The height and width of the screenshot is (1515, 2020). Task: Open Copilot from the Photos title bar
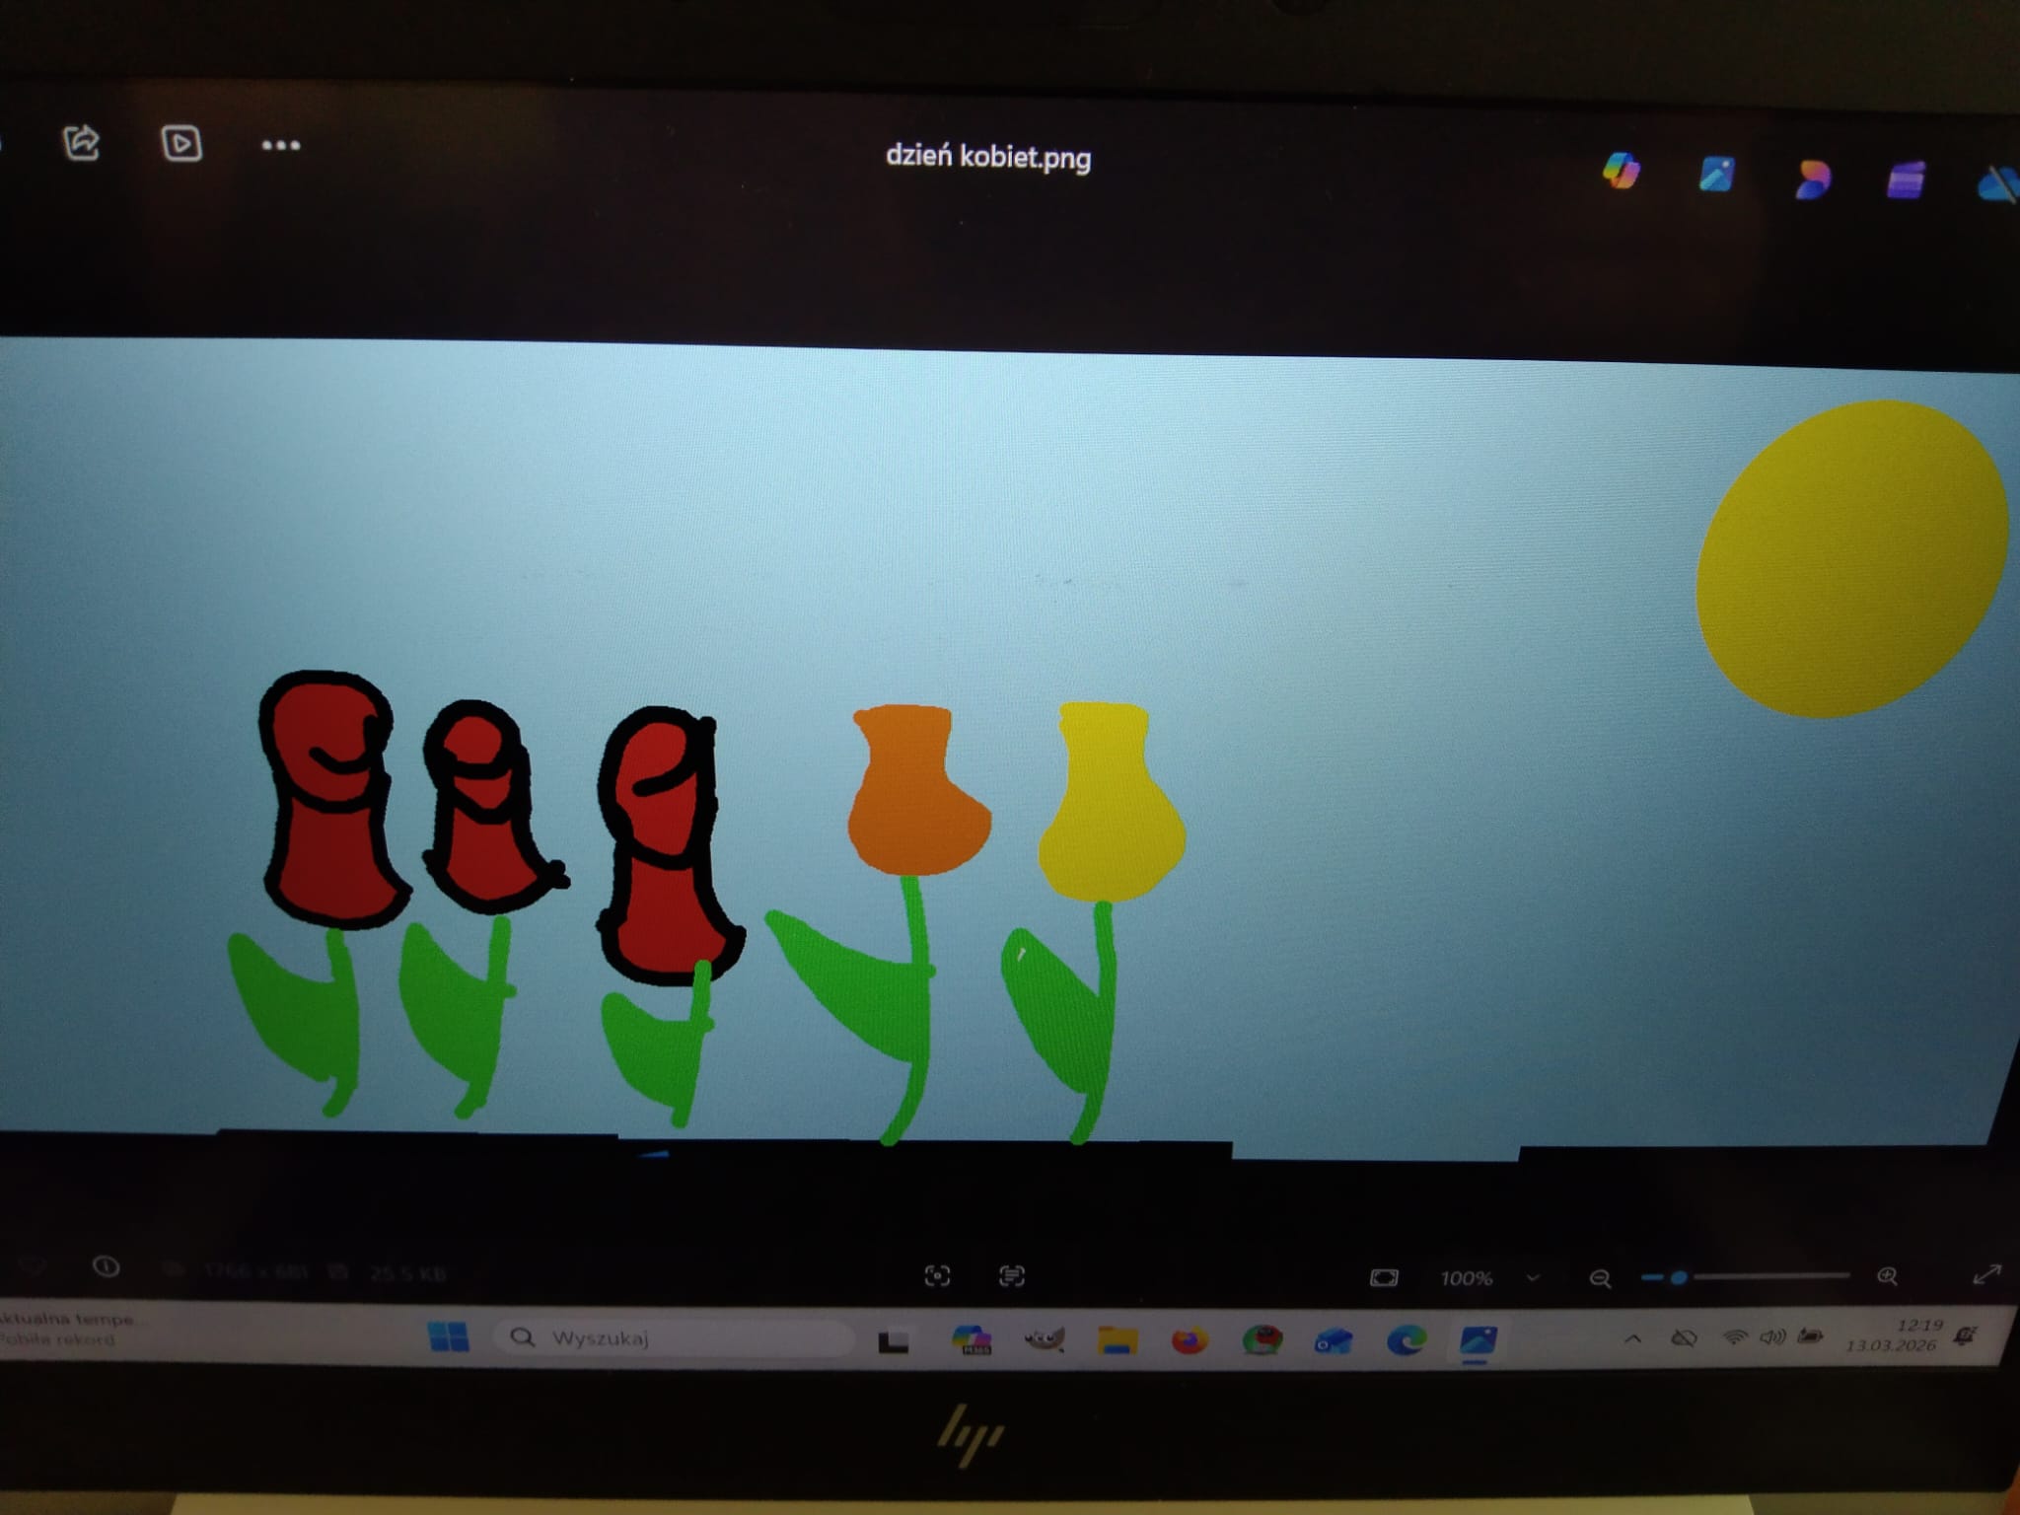(1621, 171)
